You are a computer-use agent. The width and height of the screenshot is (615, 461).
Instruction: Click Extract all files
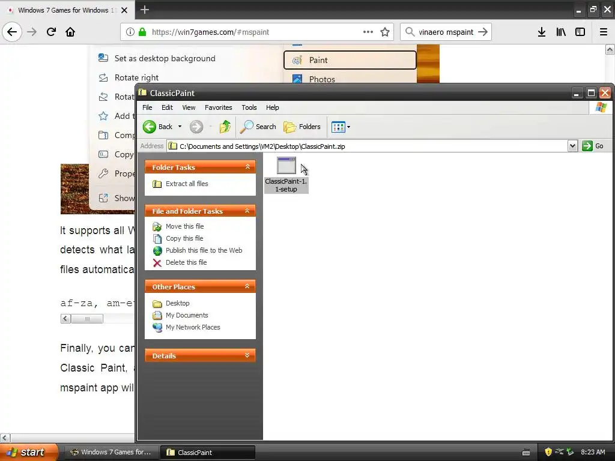pos(187,184)
